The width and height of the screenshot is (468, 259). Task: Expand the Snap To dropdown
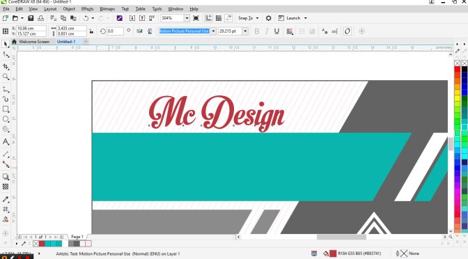coord(257,18)
